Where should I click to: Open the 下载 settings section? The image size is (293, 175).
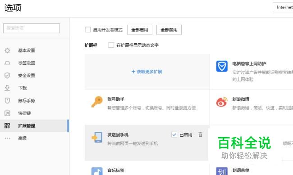35,88
